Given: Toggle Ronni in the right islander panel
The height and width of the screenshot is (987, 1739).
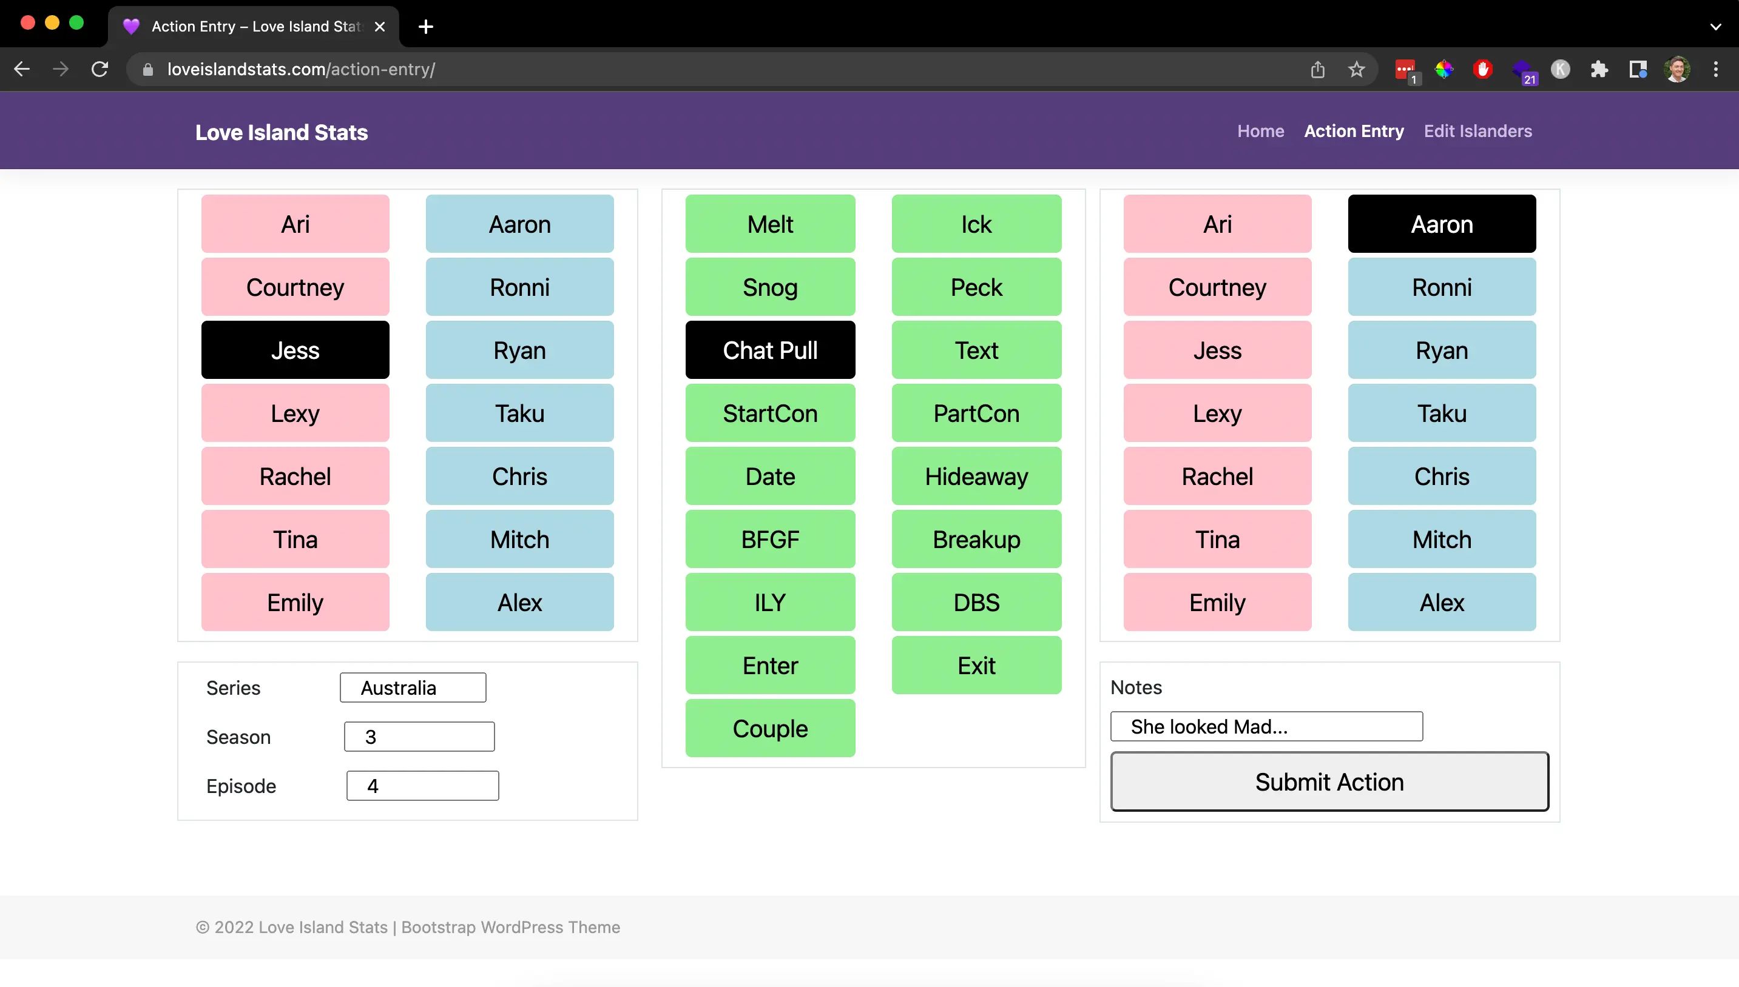Looking at the screenshot, I should [x=1441, y=287].
